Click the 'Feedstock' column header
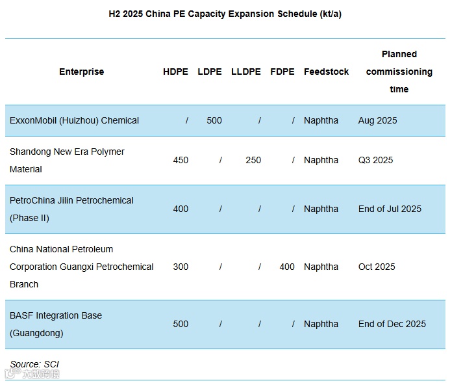 327,72
